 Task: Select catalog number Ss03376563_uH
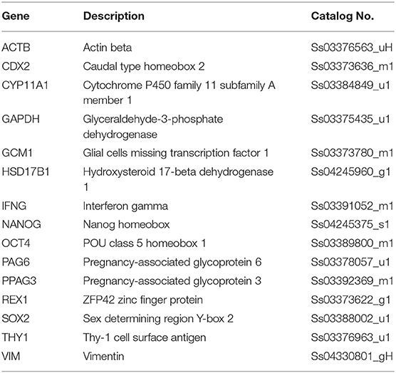point(352,48)
